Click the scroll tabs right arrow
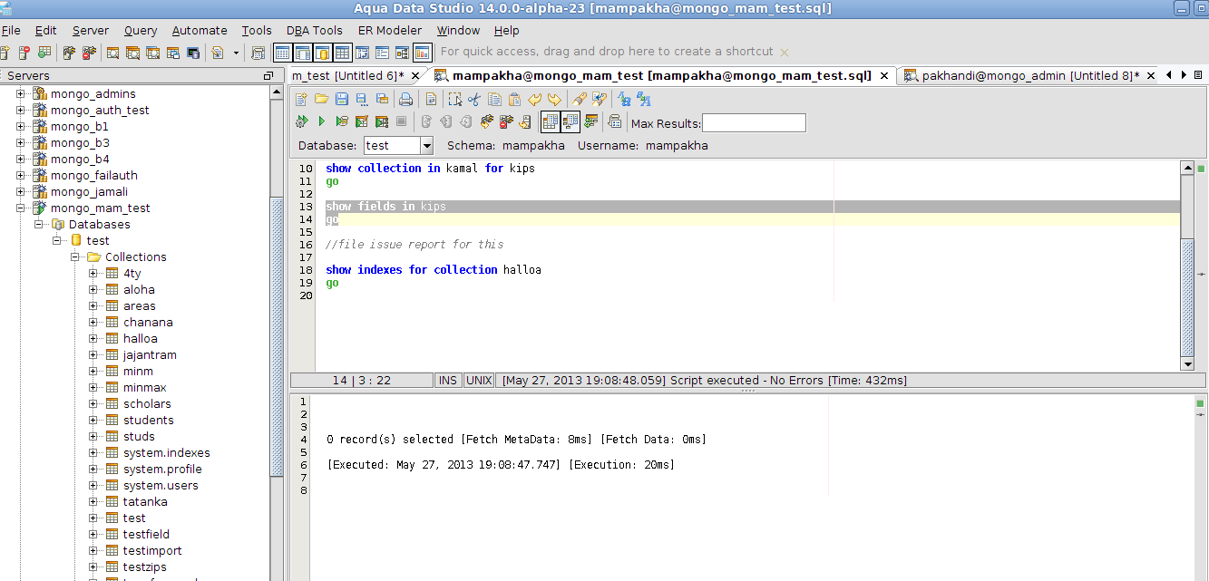The height and width of the screenshot is (581, 1209). point(1184,75)
